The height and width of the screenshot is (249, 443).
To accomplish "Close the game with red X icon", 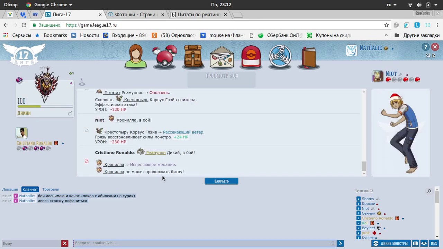I will [x=435, y=47].
